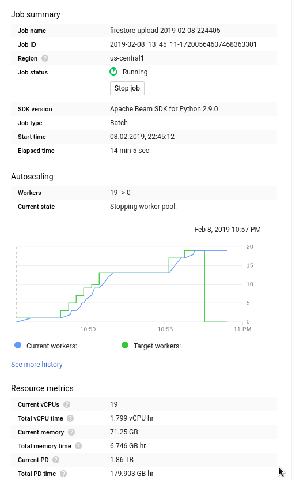Screen dimensions: 292x480
Task: Click the Current vCPUs value 19
Action: tap(113, 404)
